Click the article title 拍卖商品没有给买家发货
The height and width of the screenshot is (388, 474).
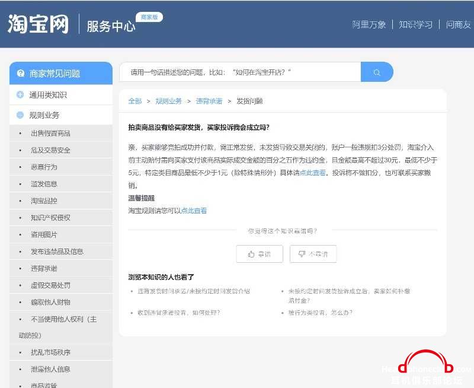point(198,128)
